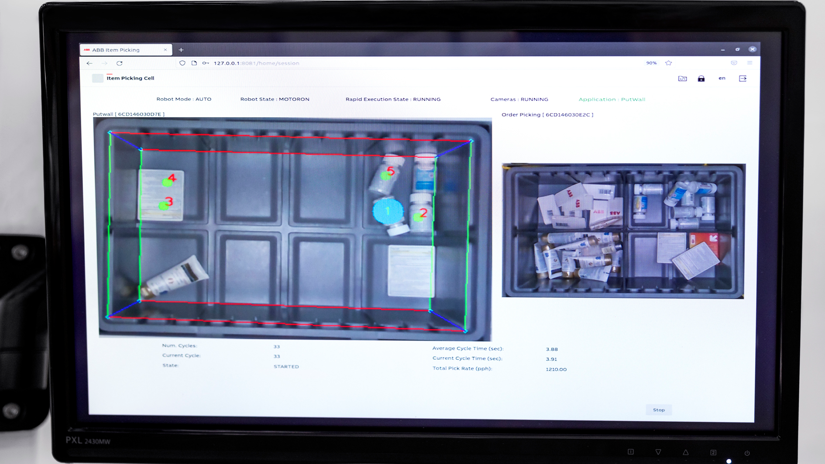Screen dimensions: 825x464
Task: Open the 'en' language selector
Action: [x=722, y=79]
